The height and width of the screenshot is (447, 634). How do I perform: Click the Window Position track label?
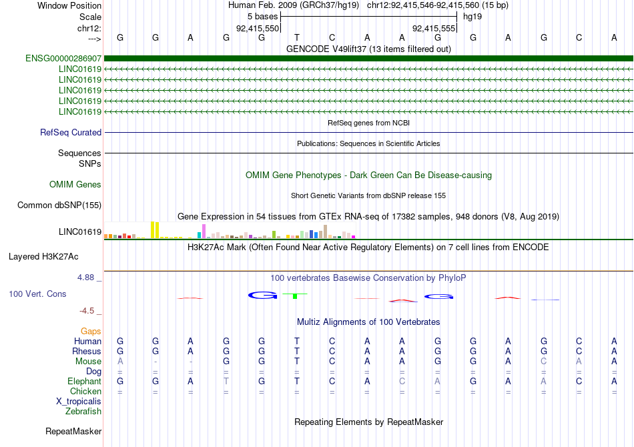pyautogui.click(x=69, y=5)
